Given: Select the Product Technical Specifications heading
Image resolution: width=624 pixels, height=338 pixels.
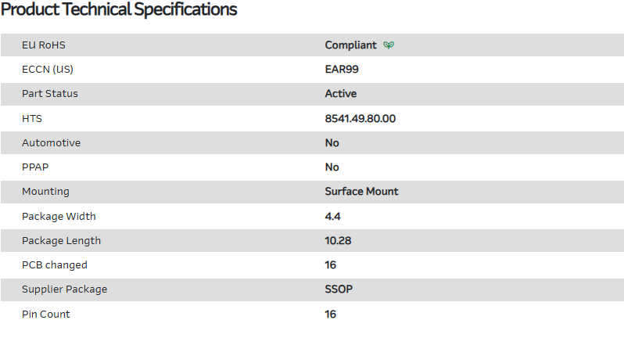Looking at the screenshot, I should (x=119, y=10).
